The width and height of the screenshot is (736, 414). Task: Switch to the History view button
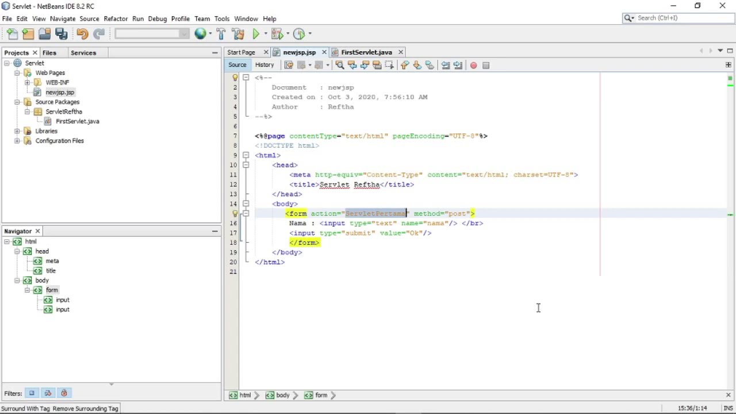(264, 65)
